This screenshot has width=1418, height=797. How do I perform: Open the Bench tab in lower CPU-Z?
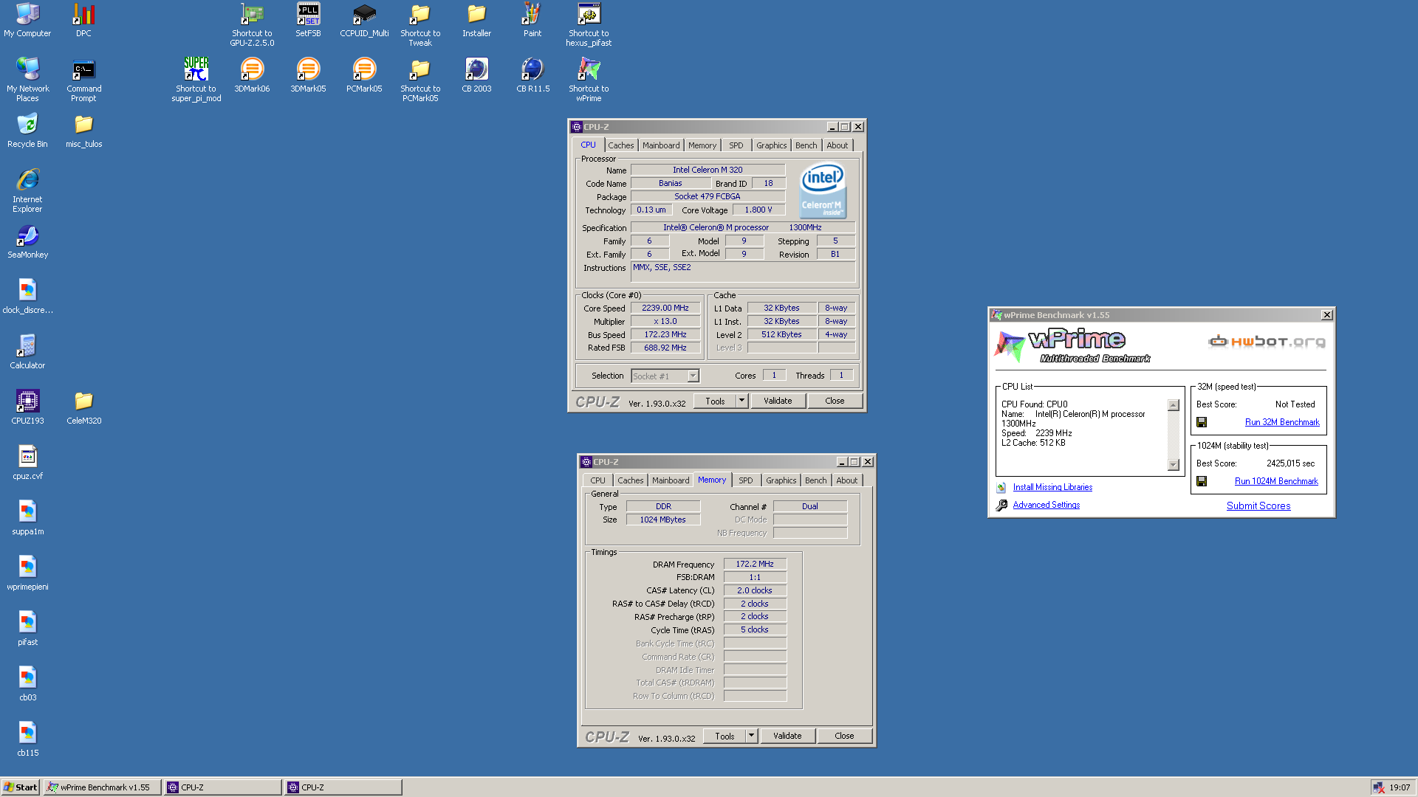[x=815, y=480]
